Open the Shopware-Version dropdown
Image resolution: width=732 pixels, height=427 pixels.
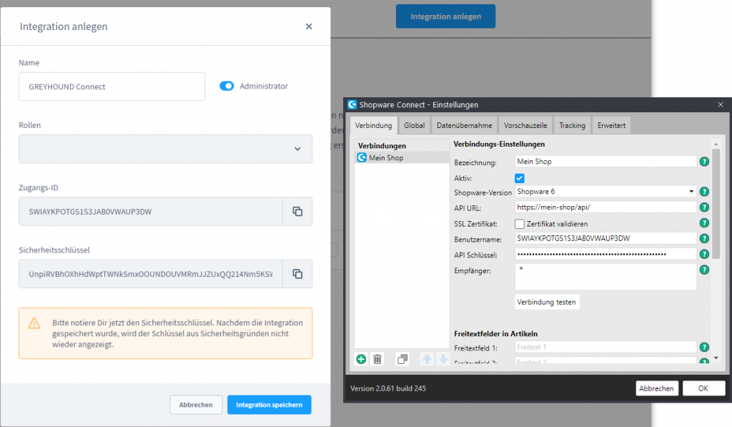click(605, 192)
